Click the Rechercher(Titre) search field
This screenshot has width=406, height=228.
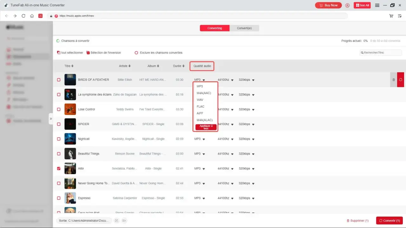[381, 53]
